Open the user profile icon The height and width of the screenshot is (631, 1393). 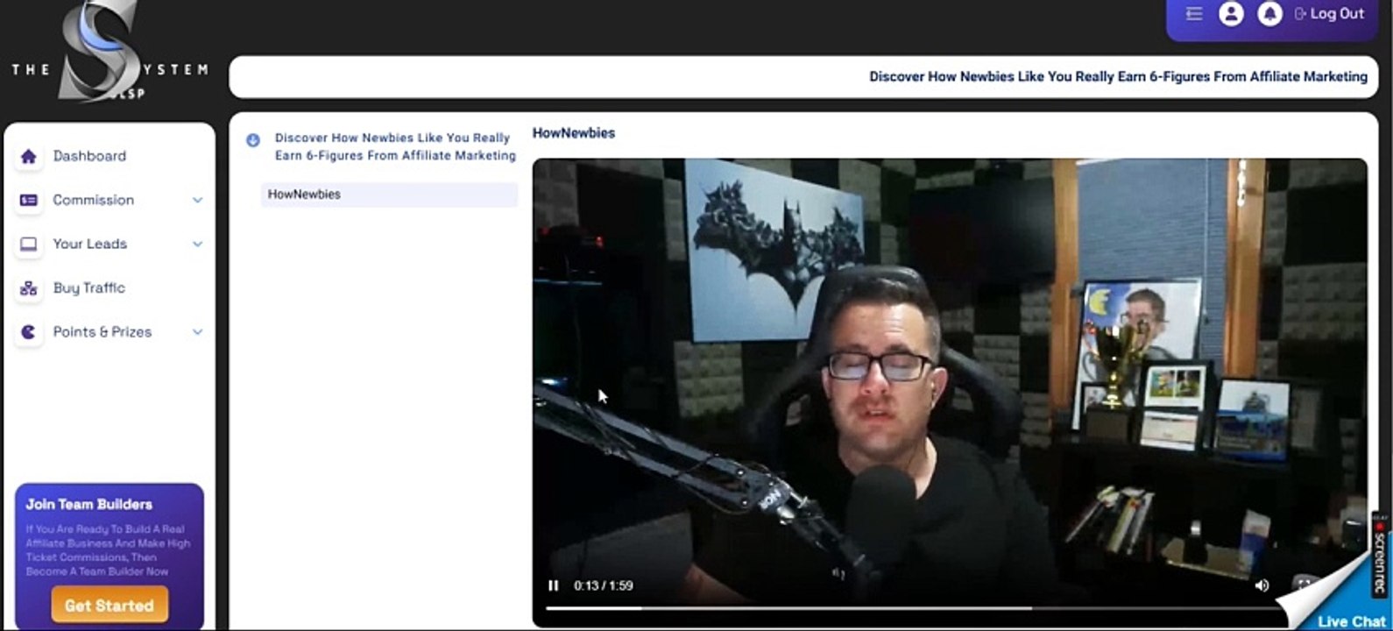pos(1231,13)
